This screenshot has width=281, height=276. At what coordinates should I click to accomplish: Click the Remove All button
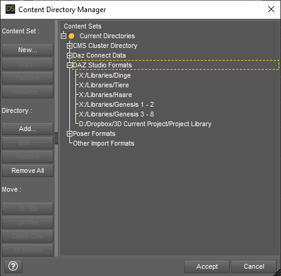tap(27, 170)
